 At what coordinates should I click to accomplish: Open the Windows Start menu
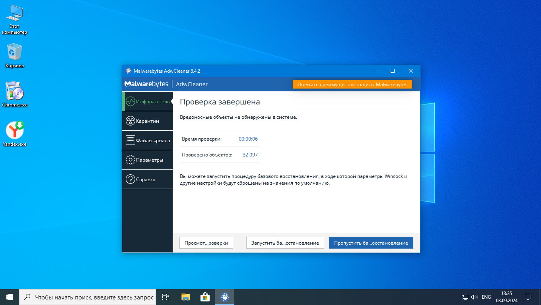pyautogui.click(x=10, y=297)
